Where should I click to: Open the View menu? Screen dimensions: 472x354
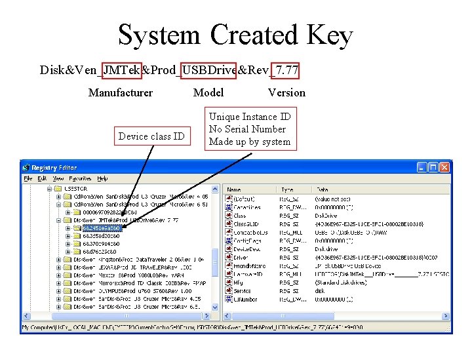[x=58, y=178]
